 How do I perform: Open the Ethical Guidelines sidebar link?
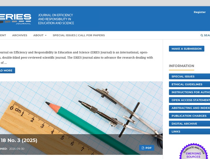pyautogui.click(x=187, y=84)
